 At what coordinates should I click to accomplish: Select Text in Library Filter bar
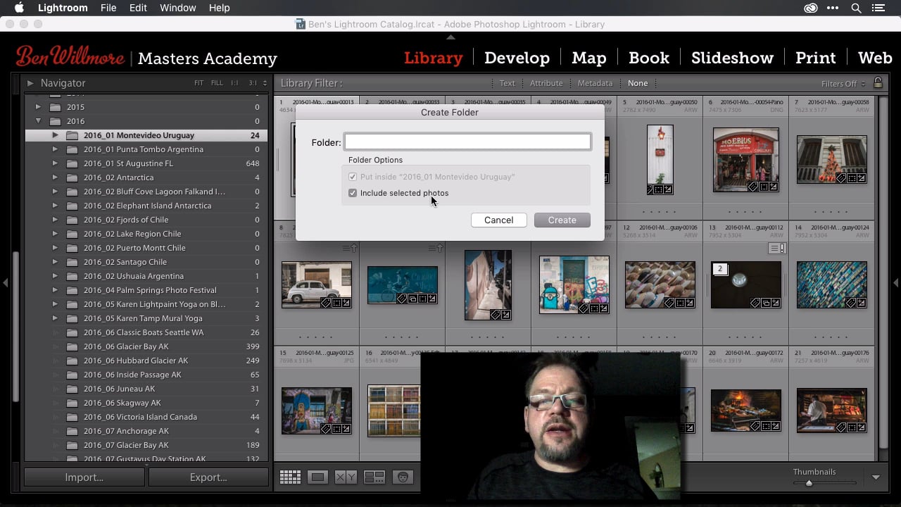click(x=508, y=83)
